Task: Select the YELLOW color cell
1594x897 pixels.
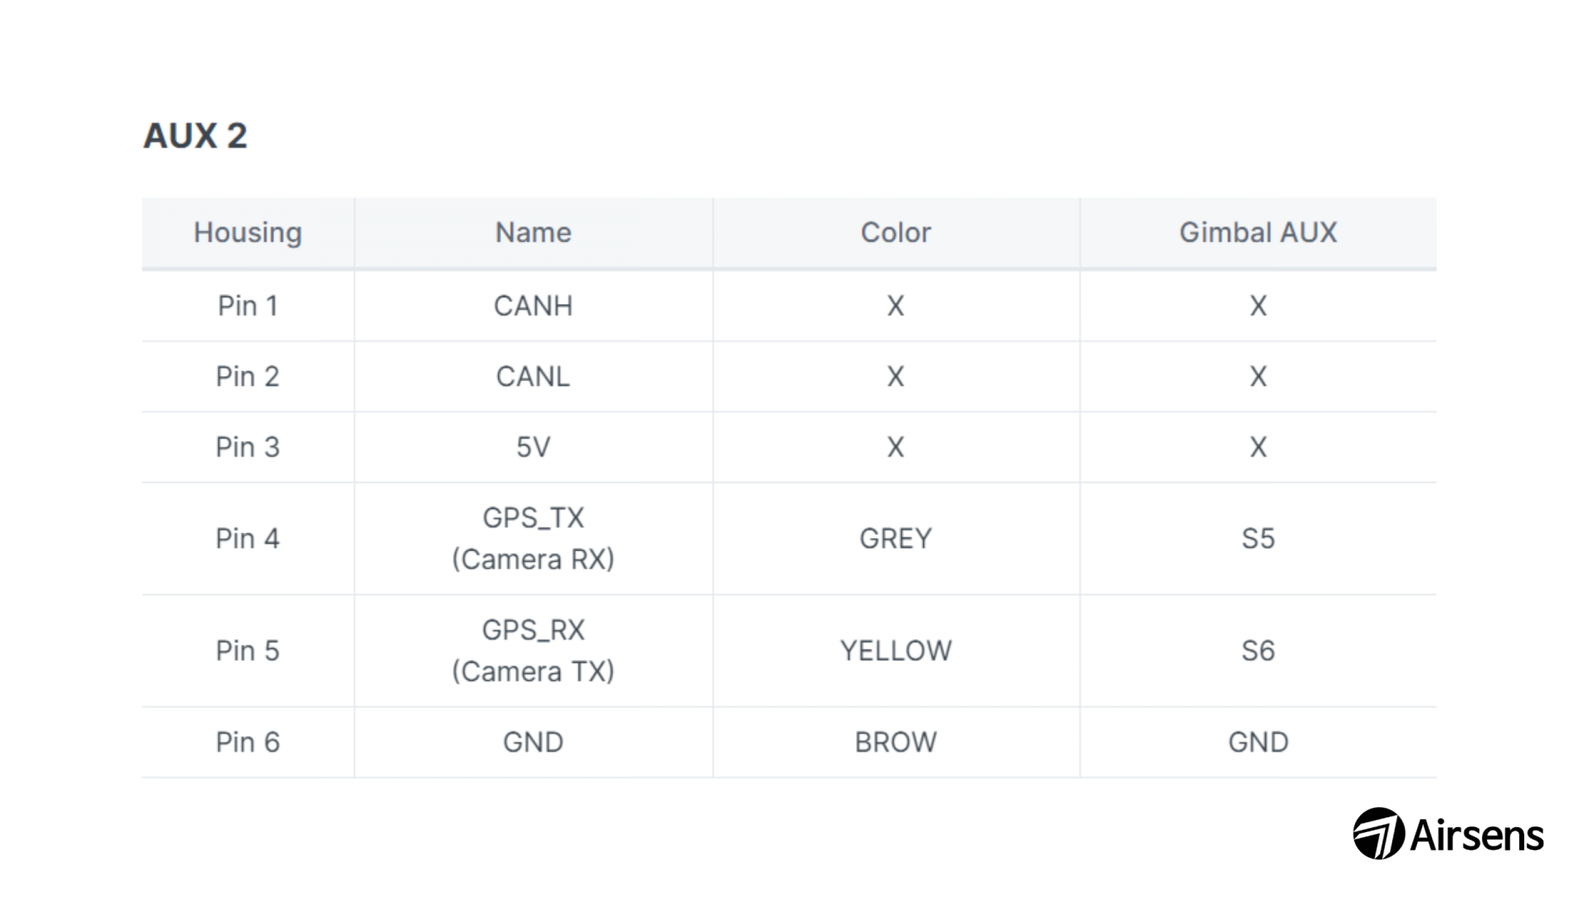Action: pyautogui.click(x=896, y=650)
